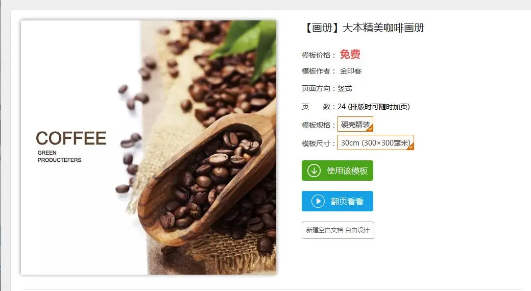Click the 竖式 page orientation value

[345, 88]
